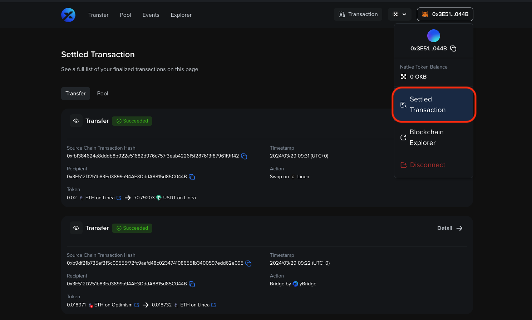Switch to the Pool tab
This screenshot has height=320, width=532.
pos(103,93)
